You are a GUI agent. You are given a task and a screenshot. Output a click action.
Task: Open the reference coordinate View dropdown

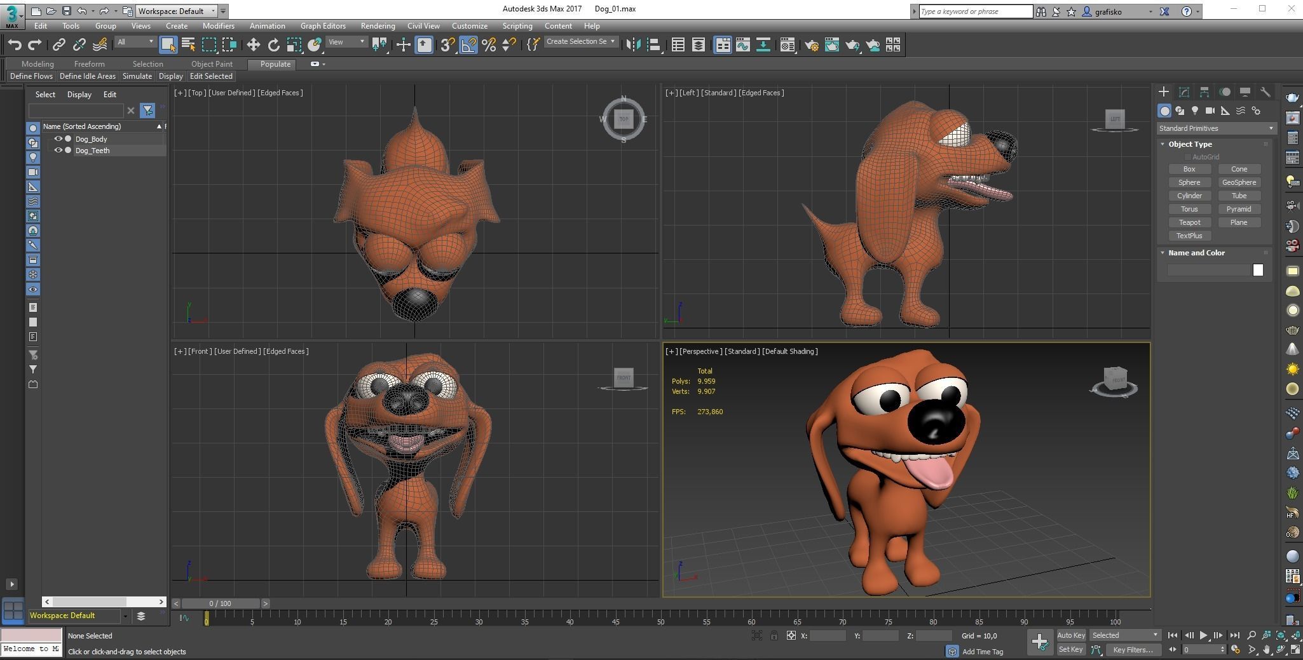347,42
